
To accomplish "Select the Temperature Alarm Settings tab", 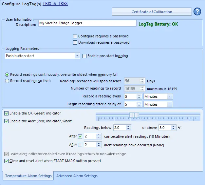I will pyautogui.click(x=28, y=176).
